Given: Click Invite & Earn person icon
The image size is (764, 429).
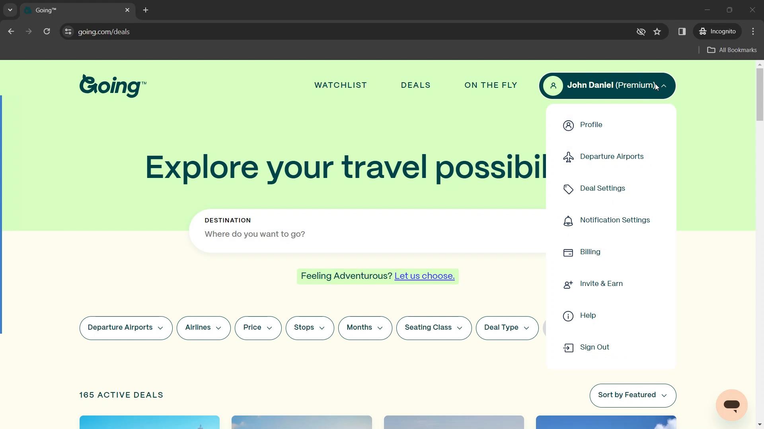Looking at the screenshot, I should point(568,284).
